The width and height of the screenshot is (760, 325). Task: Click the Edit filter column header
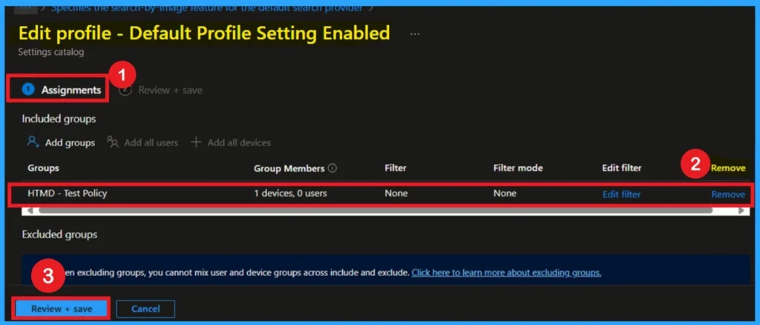point(622,168)
